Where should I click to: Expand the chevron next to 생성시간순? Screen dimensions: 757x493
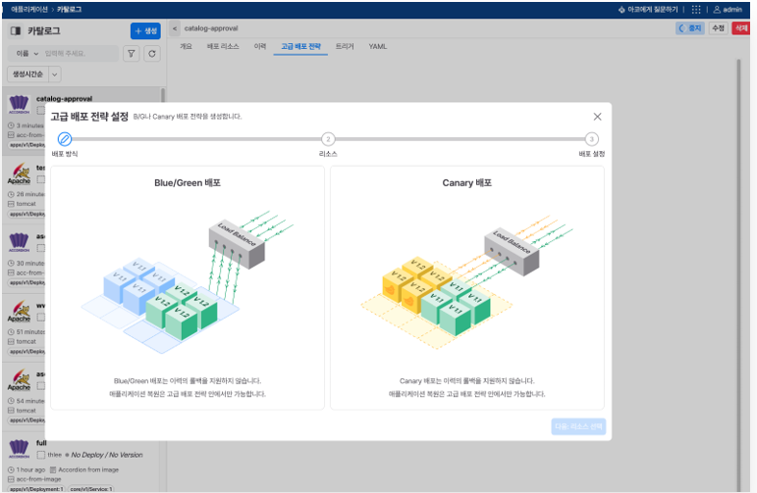55,74
